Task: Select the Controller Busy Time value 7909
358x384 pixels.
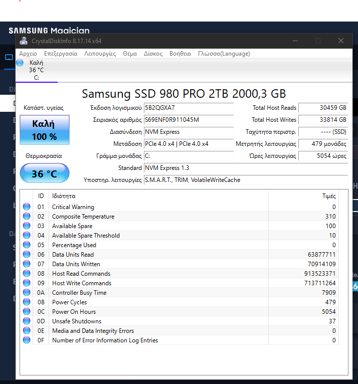Action: coord(328,293)
